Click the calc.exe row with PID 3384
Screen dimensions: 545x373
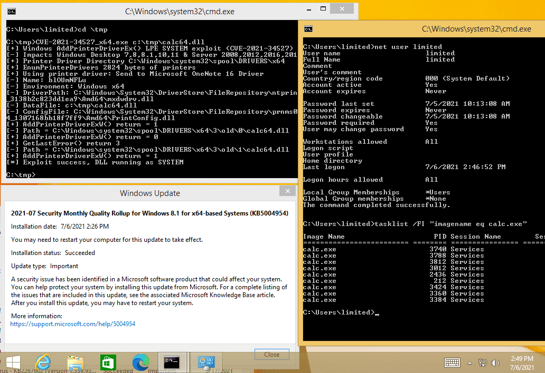tap(393, 300)
